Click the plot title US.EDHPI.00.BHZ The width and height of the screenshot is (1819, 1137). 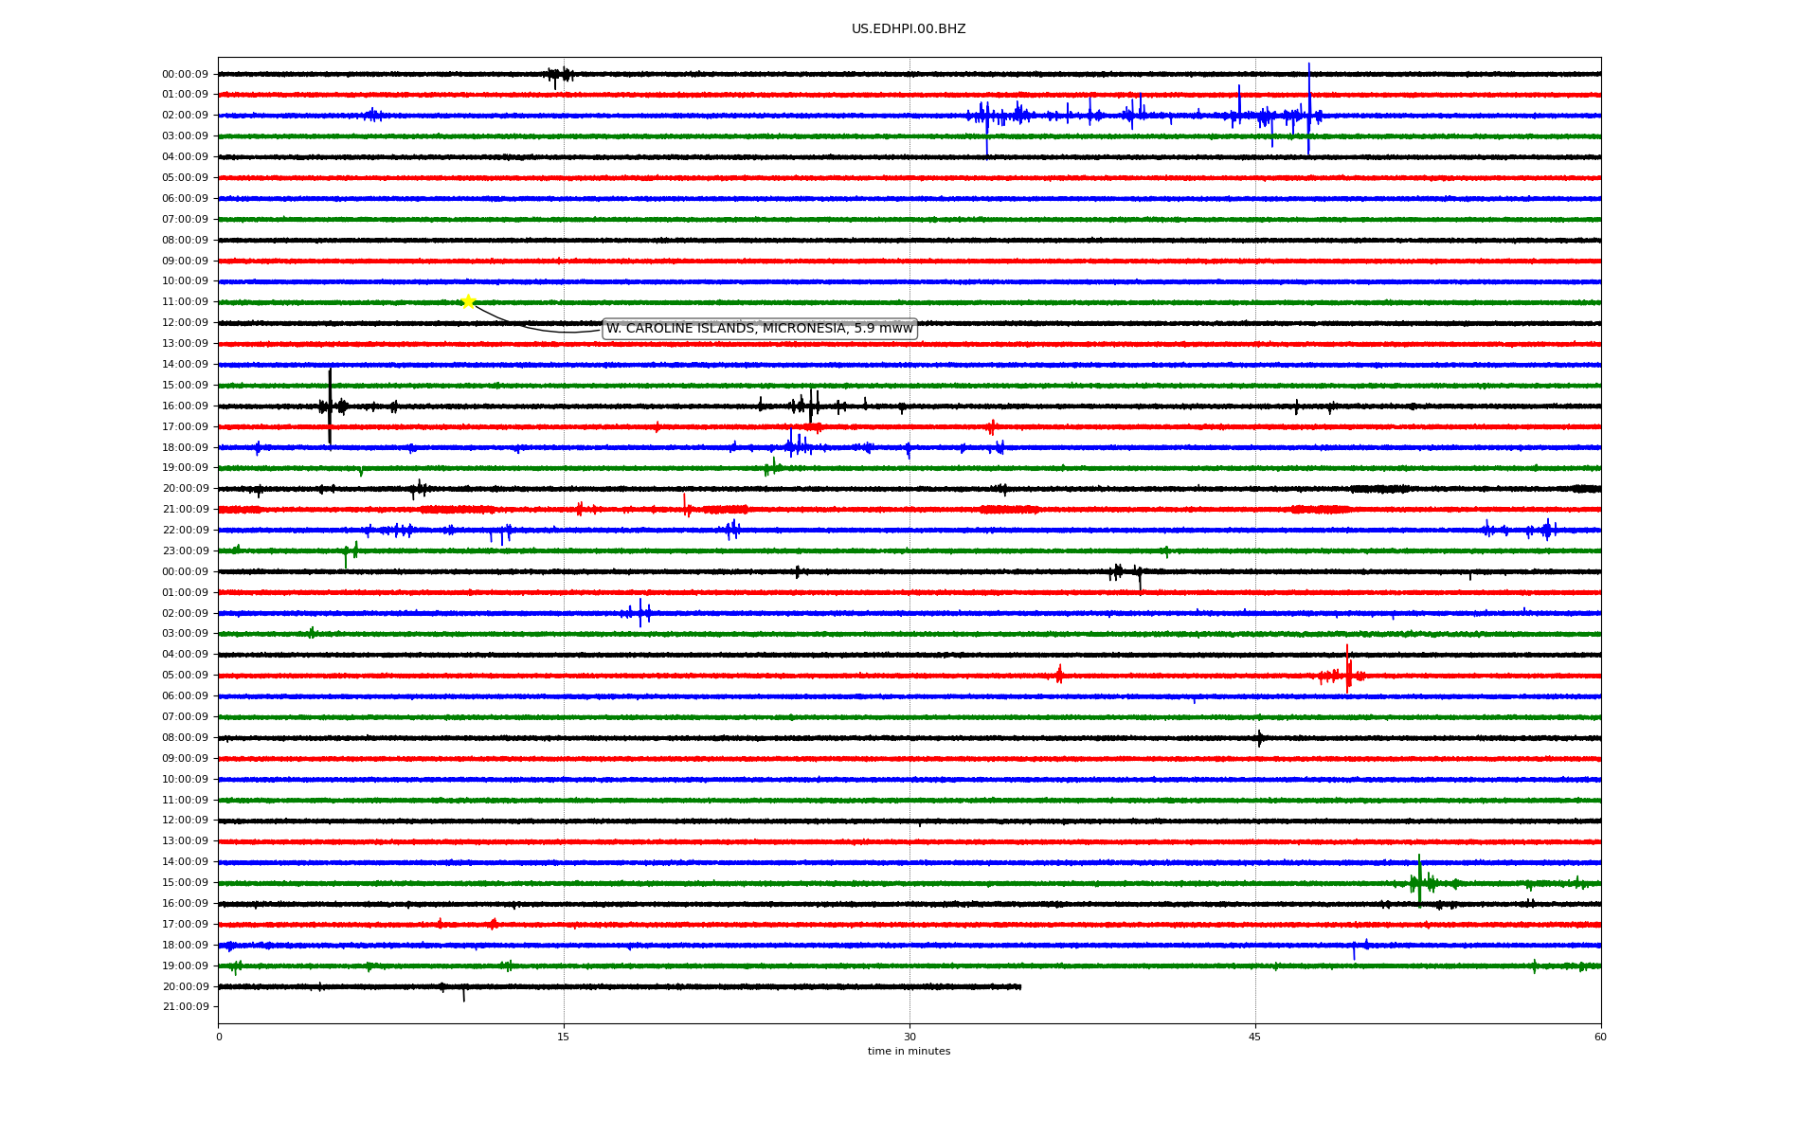[x=908, y=29]
